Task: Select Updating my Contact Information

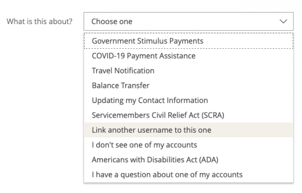Action: point(189,100)
